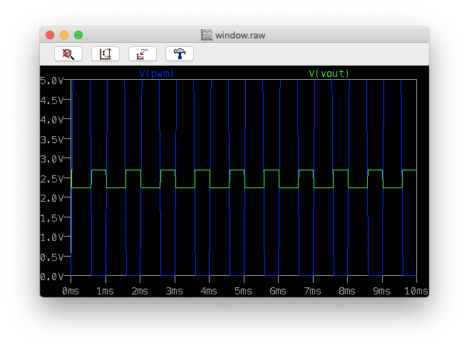Click the 5ms time axis label
The width and height of the screenshot is (469, 350).
(x=244, y=291)
